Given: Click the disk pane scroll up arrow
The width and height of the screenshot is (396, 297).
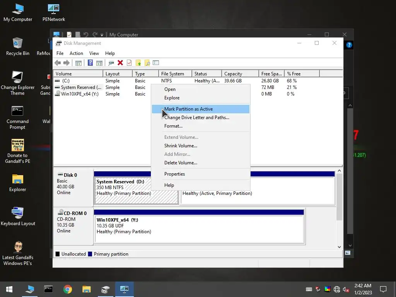Looking at the screenshot, I should click(x=339, y=171).
